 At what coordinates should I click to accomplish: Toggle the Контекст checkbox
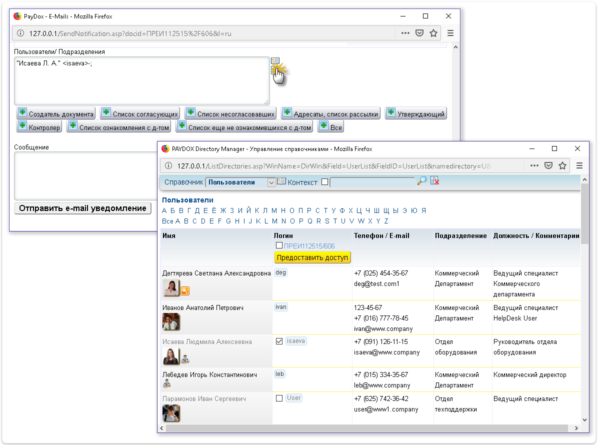coord(325,182)
